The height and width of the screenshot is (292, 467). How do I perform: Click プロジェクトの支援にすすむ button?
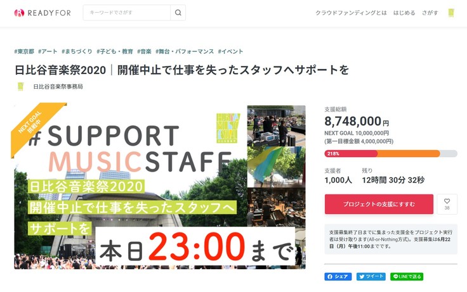[x=379, y=204]
